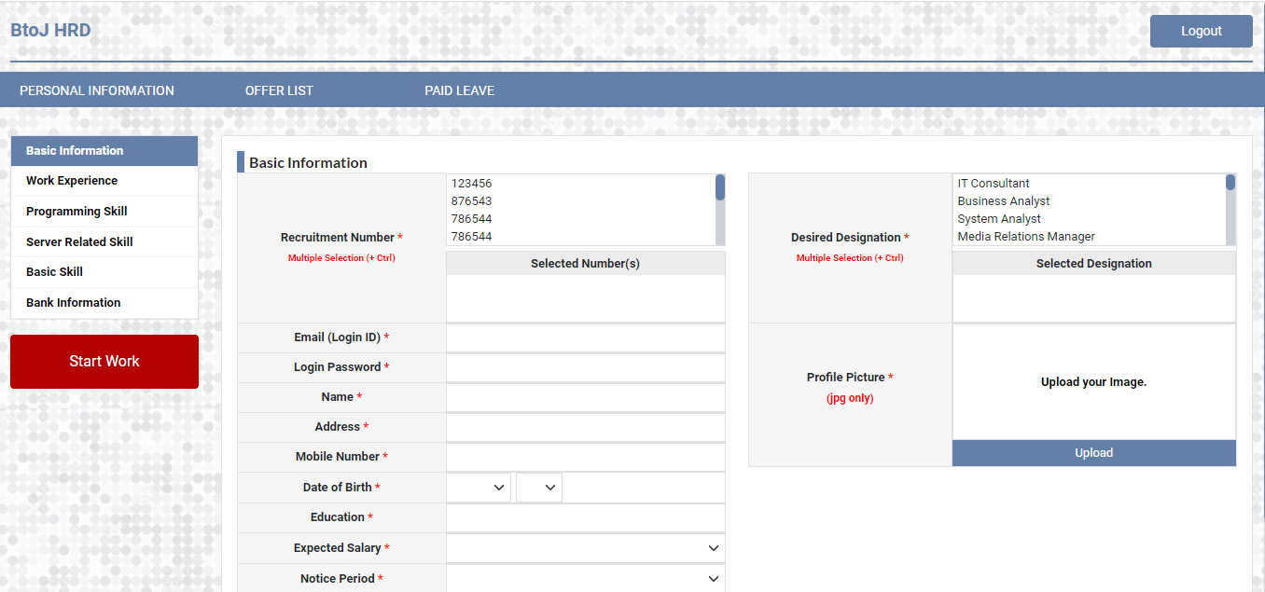Click the Upload picture button
Screen dimensions: 1265x592
(x=1093, y=453)
